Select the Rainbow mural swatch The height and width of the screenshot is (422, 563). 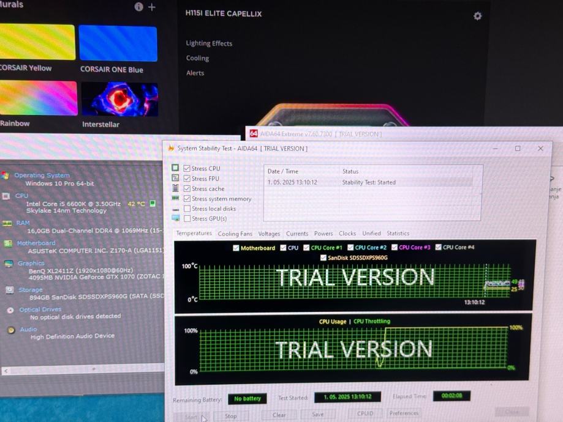click(x=38, y=98)
